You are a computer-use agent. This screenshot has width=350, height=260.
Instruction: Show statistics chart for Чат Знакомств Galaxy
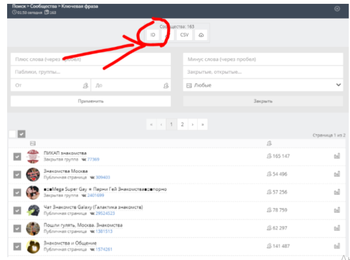click(x=337, y=210)
